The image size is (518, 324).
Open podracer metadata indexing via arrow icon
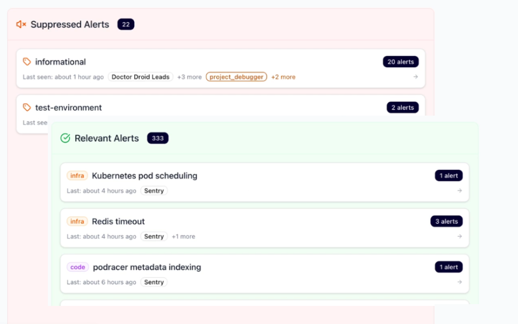click(460, 282)
